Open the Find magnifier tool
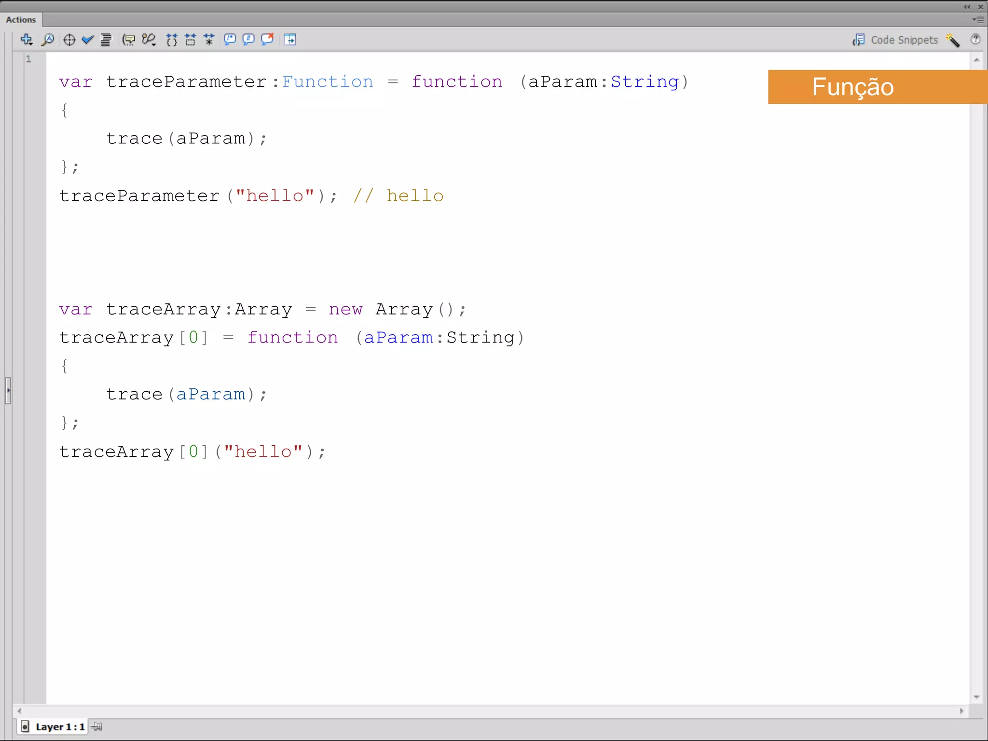This screenshot has width=988, height=741. (x=47, y=40)
